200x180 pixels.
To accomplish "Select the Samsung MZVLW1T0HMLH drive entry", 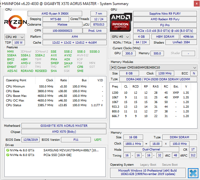I will coord(71,150).
